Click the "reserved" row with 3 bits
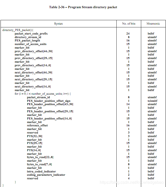 pyautogui.click(x=32, y=133)
